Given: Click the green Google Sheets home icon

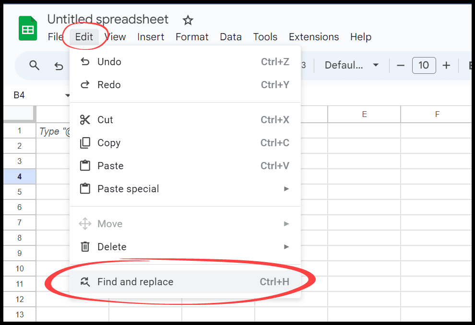Looking at the screenshot, I should (28, 28).
